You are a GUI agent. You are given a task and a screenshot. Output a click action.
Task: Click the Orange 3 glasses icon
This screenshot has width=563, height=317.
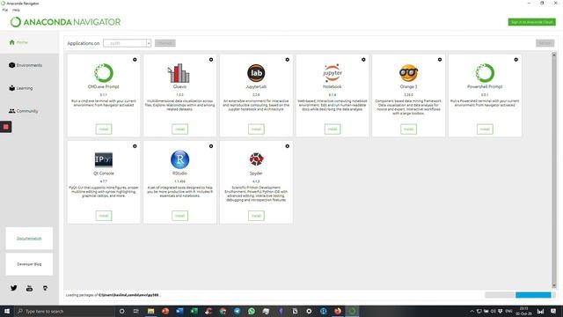[x=408, y=73]
